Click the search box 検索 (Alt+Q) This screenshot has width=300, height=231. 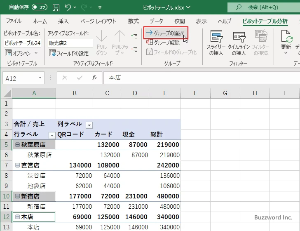tap(264, 7)
